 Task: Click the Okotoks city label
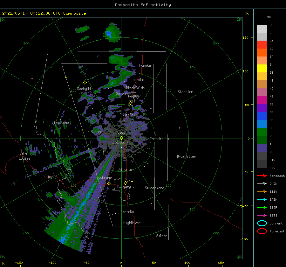coord(127,212)
